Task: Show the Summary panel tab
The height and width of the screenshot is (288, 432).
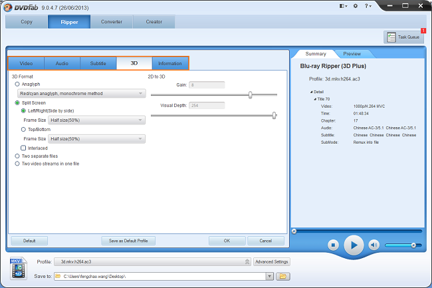Action: coord(316,54)
